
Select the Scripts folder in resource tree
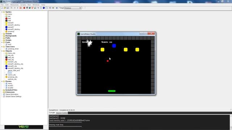coord(8,40)
